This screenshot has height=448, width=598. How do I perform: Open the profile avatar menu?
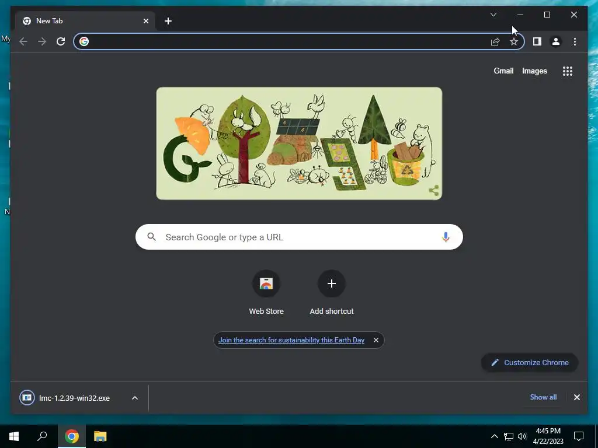pyautogui.click(x=556, y=41)
